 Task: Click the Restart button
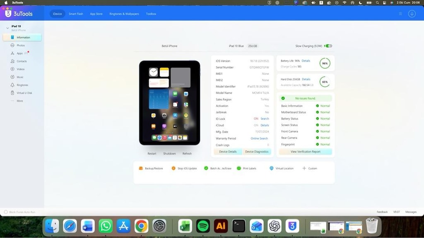pyautogui.click(x=152, y=154)
